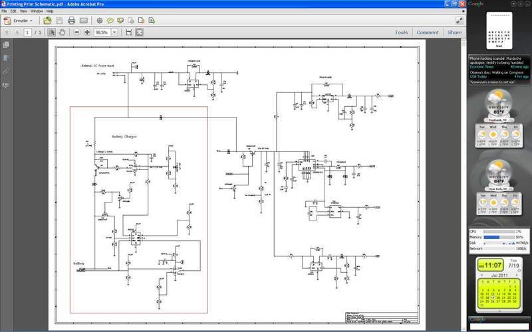Screen dimensions: 532x332
Task: Open the Window menu
Action: point(37,11)
